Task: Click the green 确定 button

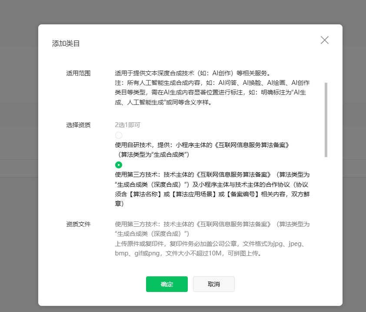Action: pos(167,284)
